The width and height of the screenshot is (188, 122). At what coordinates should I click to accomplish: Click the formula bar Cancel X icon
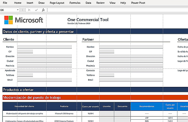[x=29, y=10]
